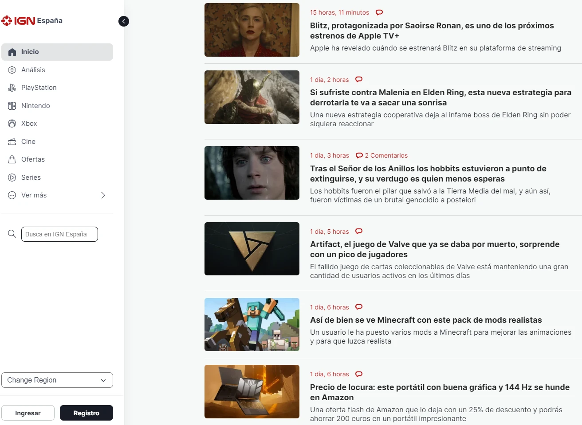Click the search magnifier icon
This screenshot has height=425, width=582.
click(12, 234)
